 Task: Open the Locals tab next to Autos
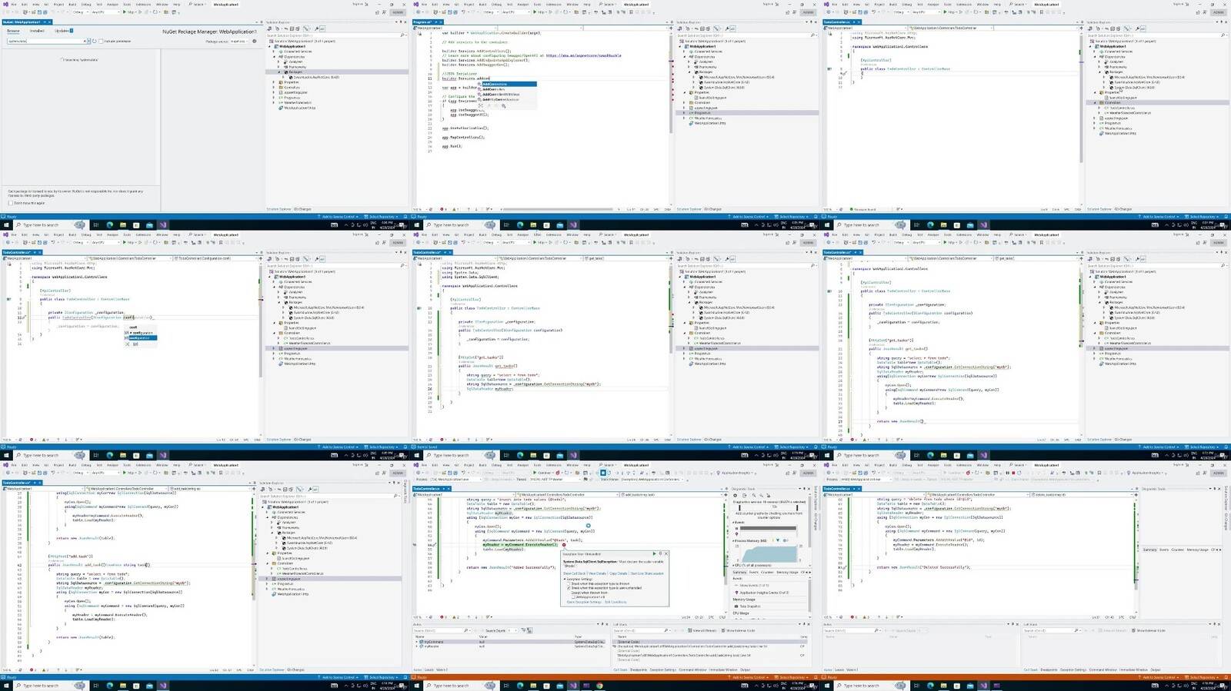click(x=429, y=669)
